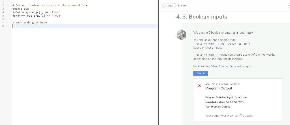Click the lesson avatar cube icon
290x125 pixels.
(x=181, y=34)
